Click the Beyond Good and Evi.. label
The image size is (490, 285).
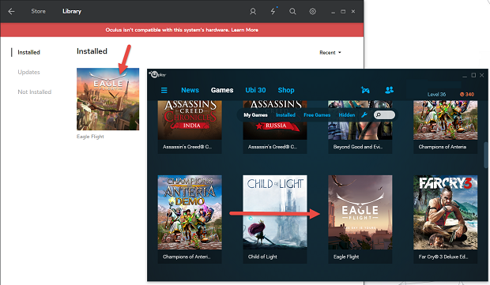tap(358, 147)
